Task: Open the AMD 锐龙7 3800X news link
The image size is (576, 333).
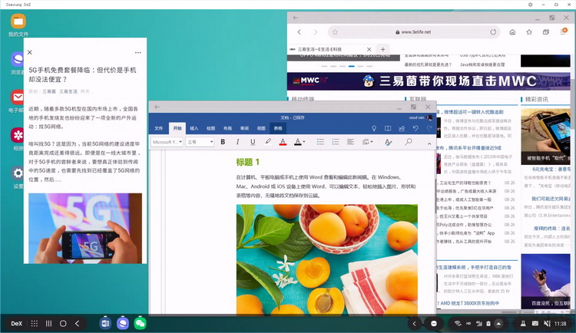Action: tap(470, 303)
